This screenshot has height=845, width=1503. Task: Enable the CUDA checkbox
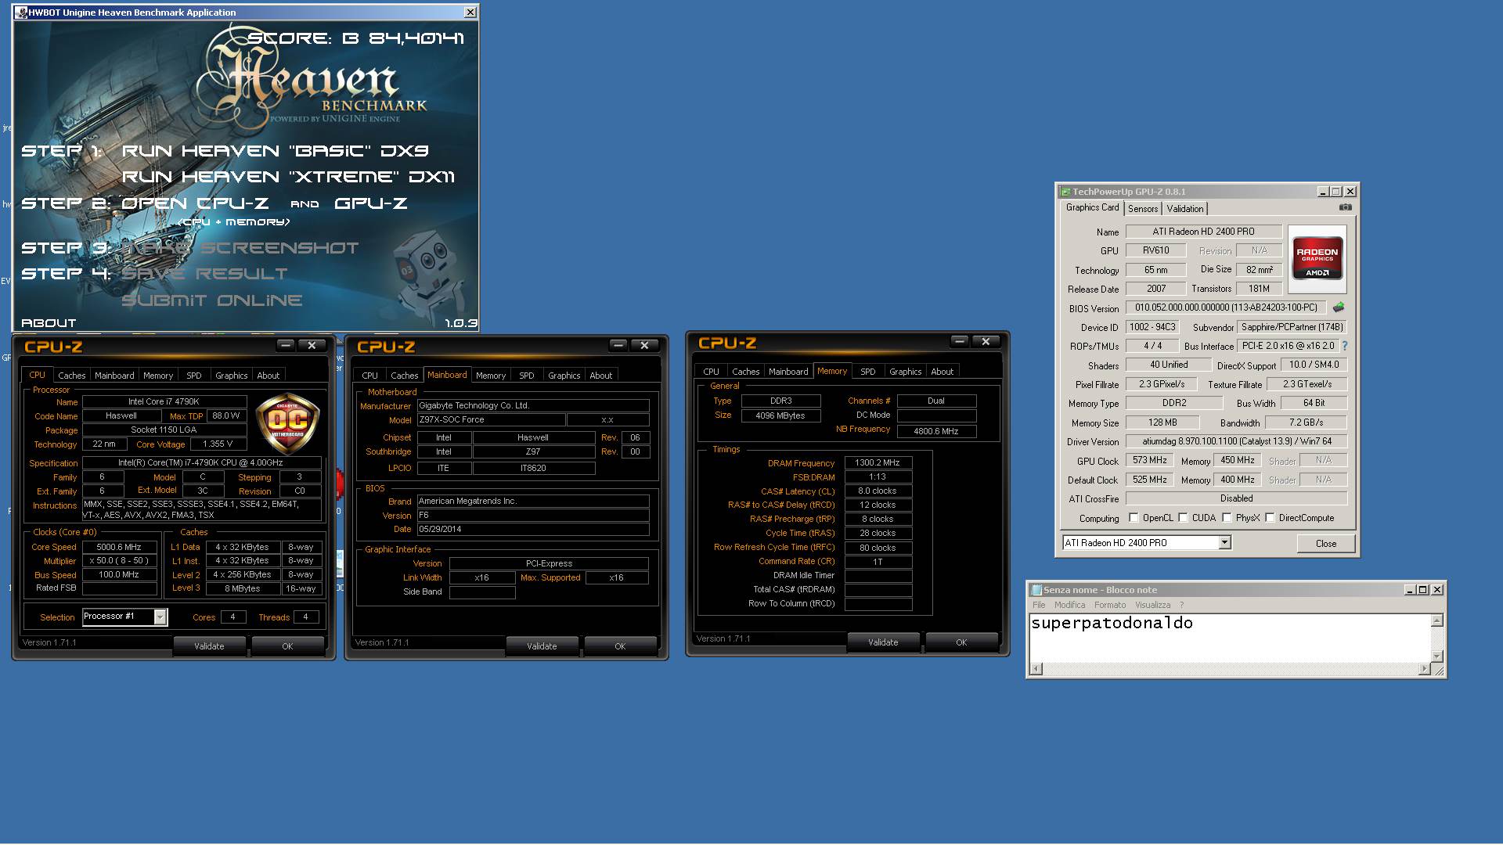1183,518
